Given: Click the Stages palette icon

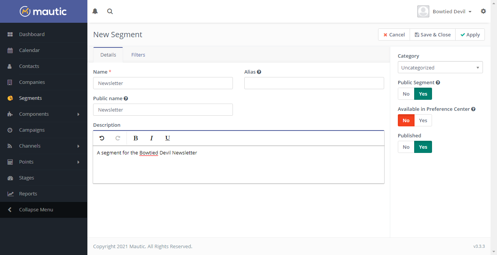Looking at the screenshot, I should [10, 178].
